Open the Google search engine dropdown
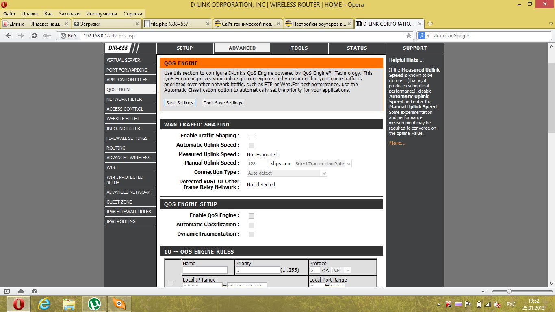The image size is (555, 312). pyautogui.click(x=424, y=36)
